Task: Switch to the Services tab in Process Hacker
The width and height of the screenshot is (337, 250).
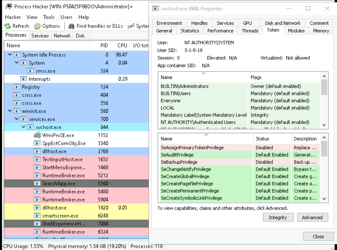Action: (40, 36)
